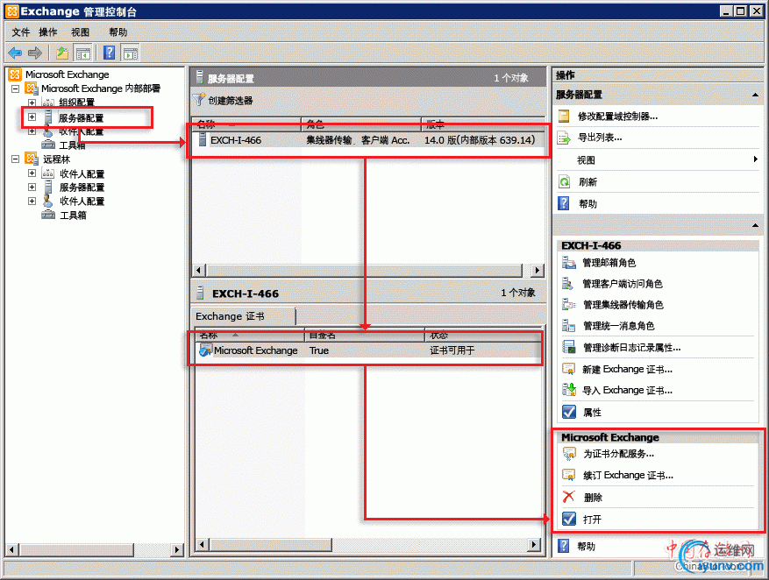
Task: Expand the 服务器配置 node under 内部部署
Action: pyautogui.click(x=32, y=117)
